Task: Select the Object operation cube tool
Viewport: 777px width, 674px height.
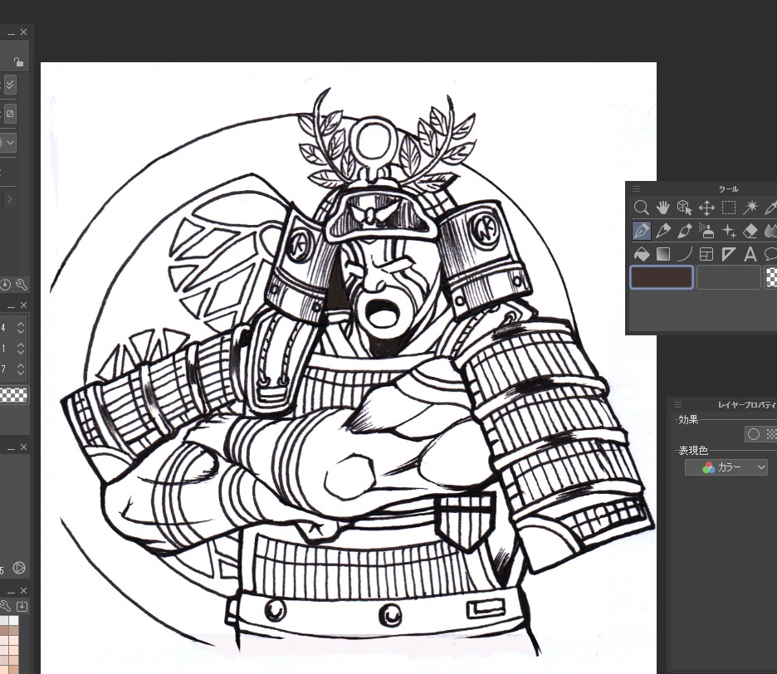Action: [x=684, y=208]
